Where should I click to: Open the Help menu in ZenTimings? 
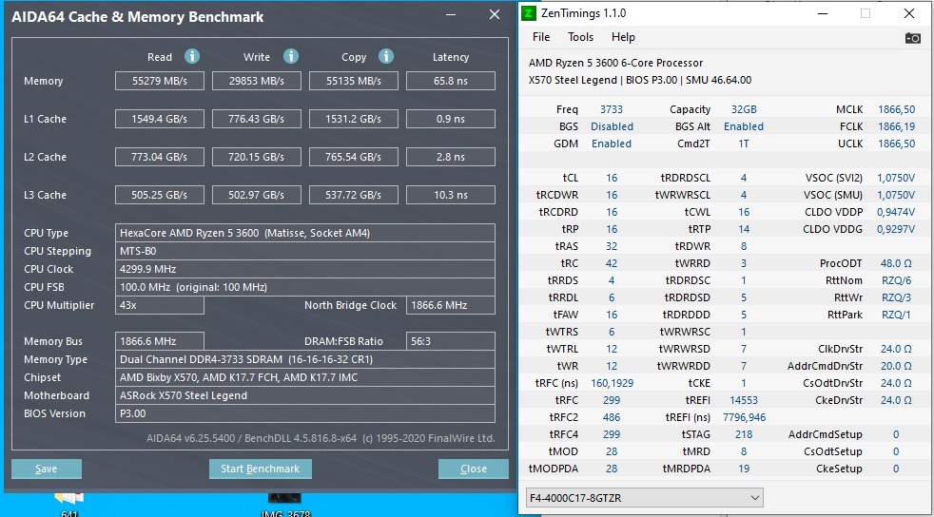pos(623,37)
